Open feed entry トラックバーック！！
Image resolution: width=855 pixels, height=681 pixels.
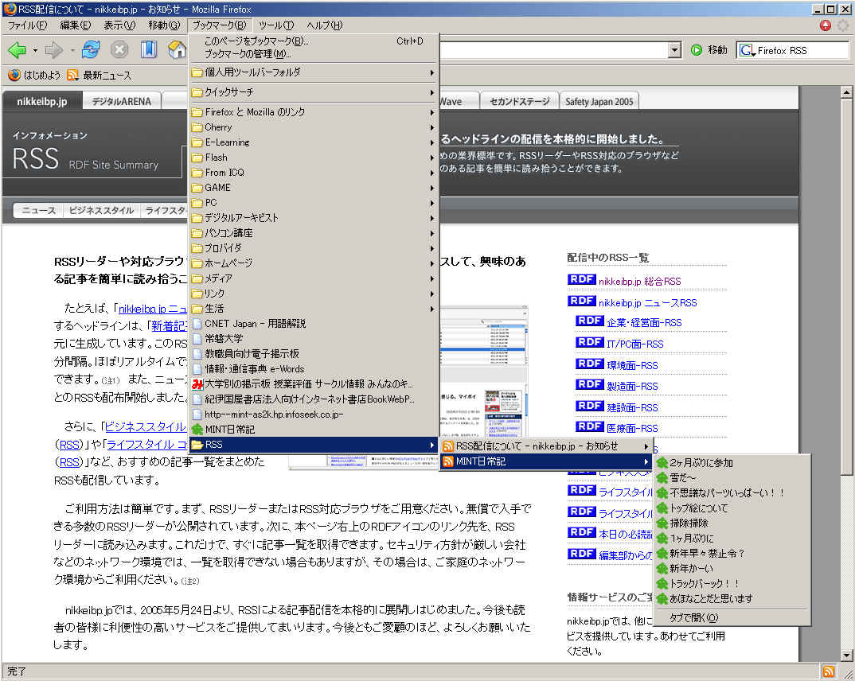[732, 583]
